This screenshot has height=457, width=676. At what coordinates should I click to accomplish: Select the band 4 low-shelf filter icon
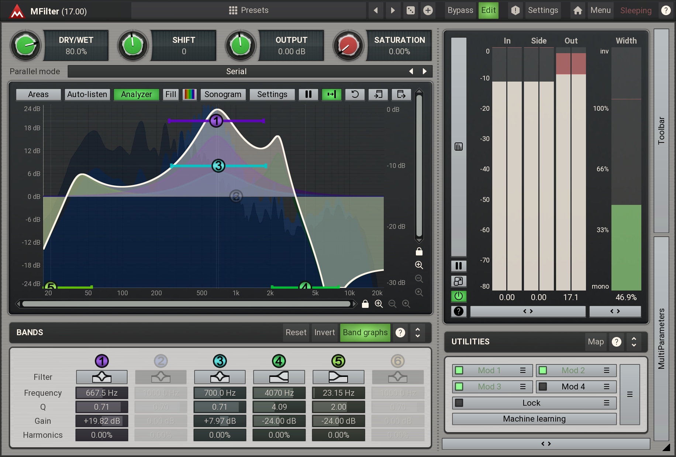[279, 377]
